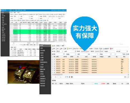Select the first item in the middle dark sidebar menu

click(x=42, y=48)
